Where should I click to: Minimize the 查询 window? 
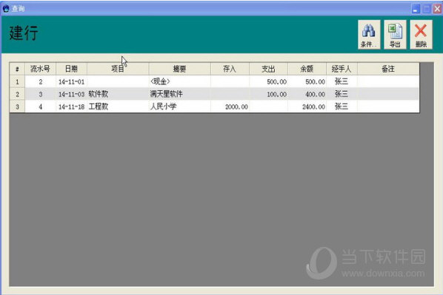point(416,9)
